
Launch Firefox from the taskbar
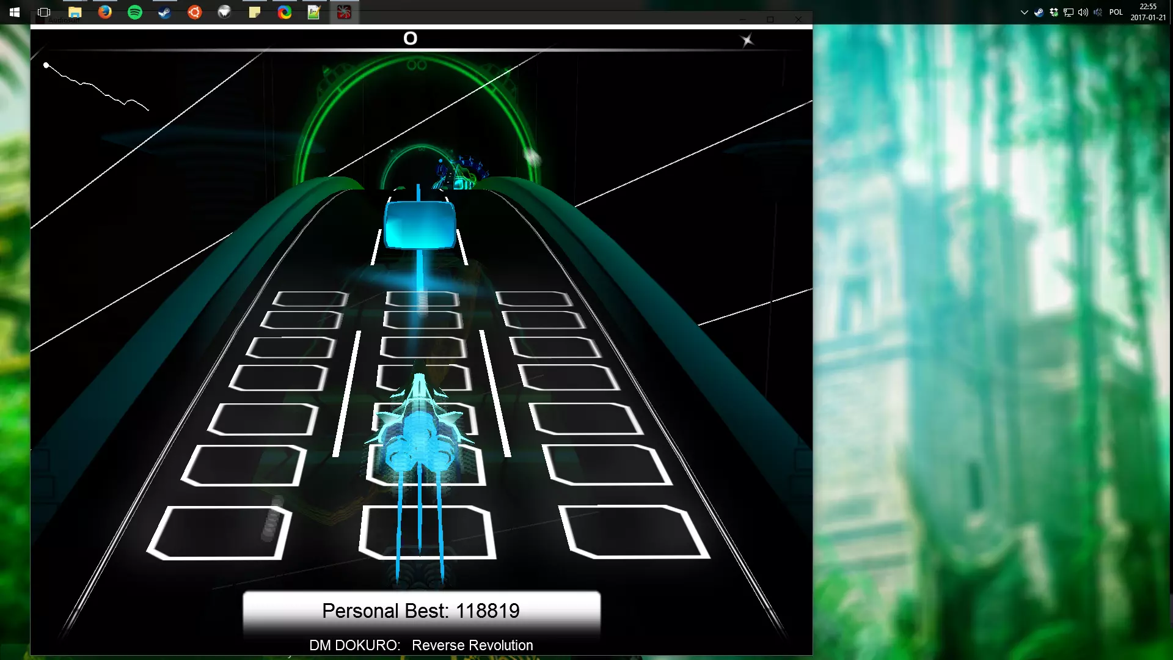coord(105,12)
